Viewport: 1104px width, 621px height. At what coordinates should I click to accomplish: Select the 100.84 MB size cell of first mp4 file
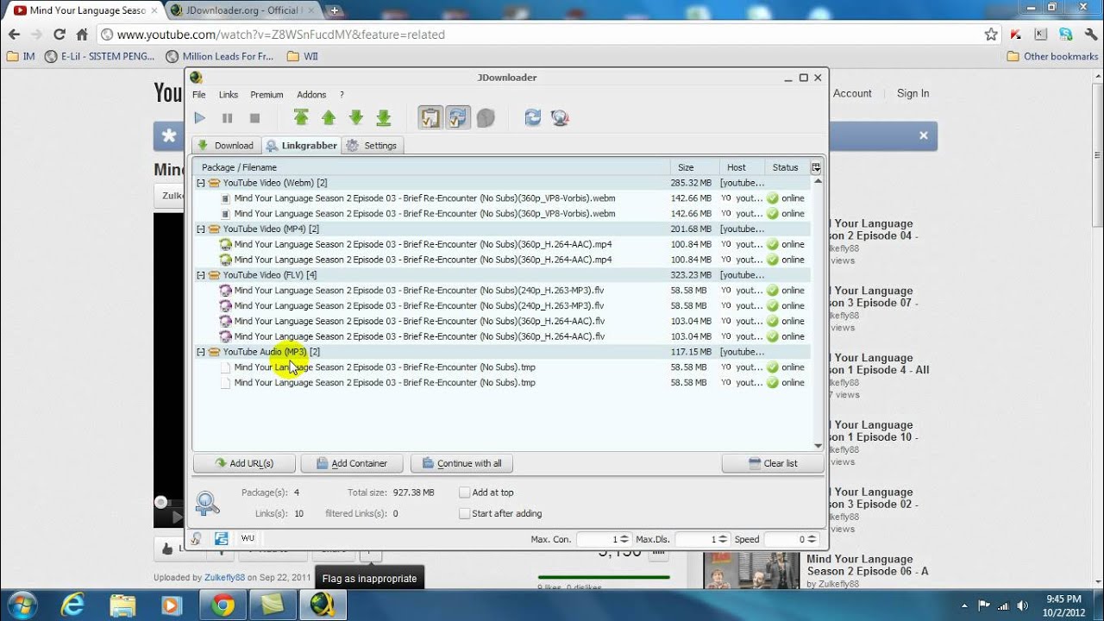(691, 244)
